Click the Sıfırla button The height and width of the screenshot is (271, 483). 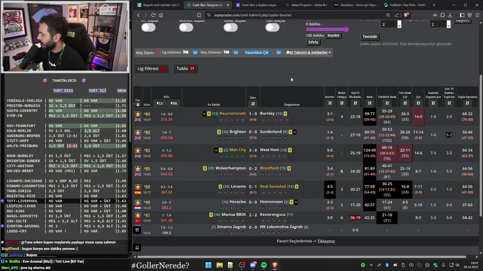pyautogui.click(x=313, y=42)
